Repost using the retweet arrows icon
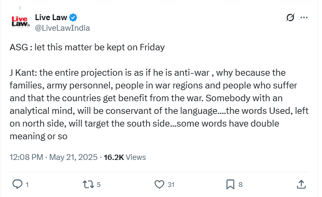The height and width of the screenshot is (197, 322). [88, 184]
